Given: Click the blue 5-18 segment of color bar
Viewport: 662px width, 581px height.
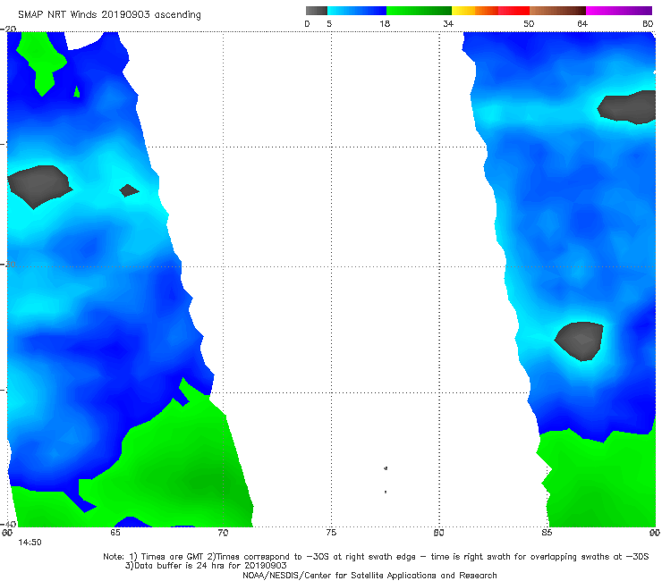Looking at the screenshot, I should [357, 11].
